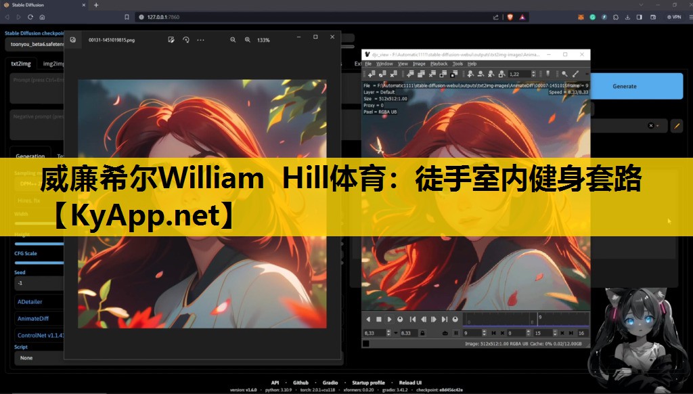Open Window menu in djv_view
This screenshot has width=693, height=394.
pos(384,64)
